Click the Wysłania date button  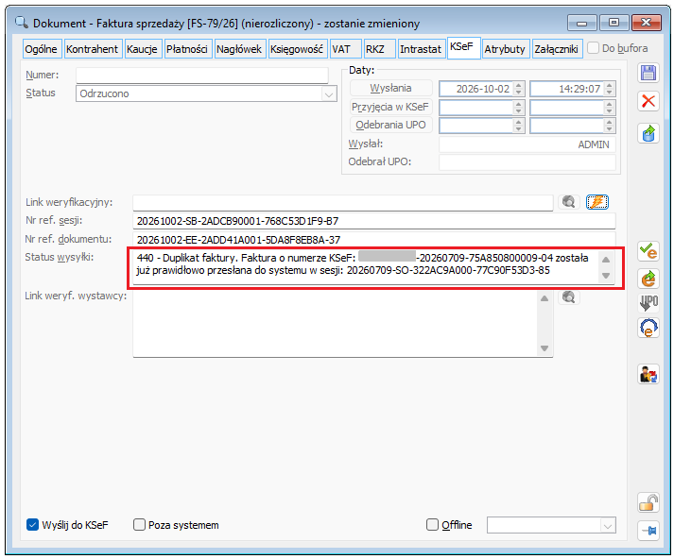coord(390,88)
